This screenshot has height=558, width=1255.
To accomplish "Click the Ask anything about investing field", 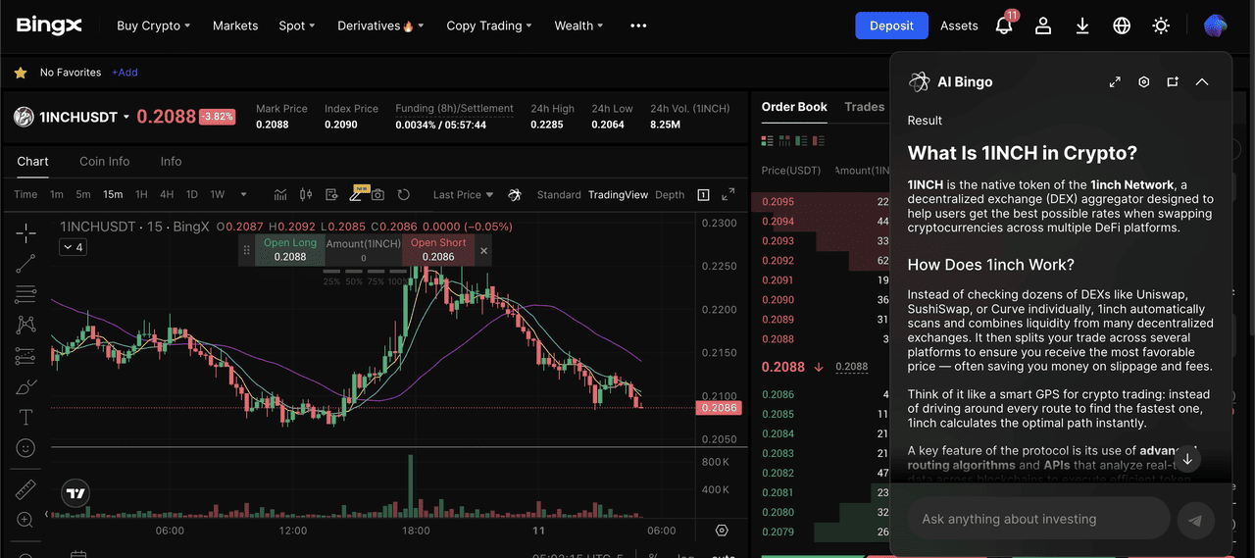I will (x=1037, y=519).
